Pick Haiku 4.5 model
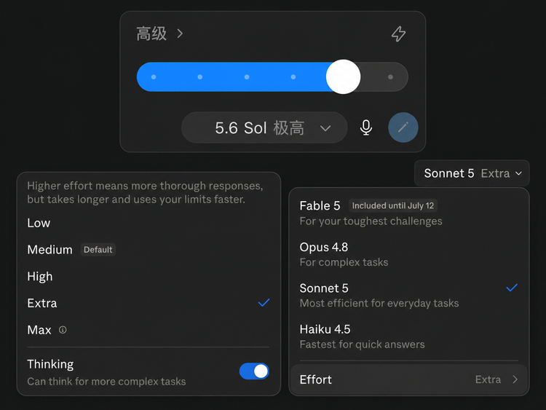Image resolution: width=546 pixels, height=410 pixels. click(x=409, y=336)
